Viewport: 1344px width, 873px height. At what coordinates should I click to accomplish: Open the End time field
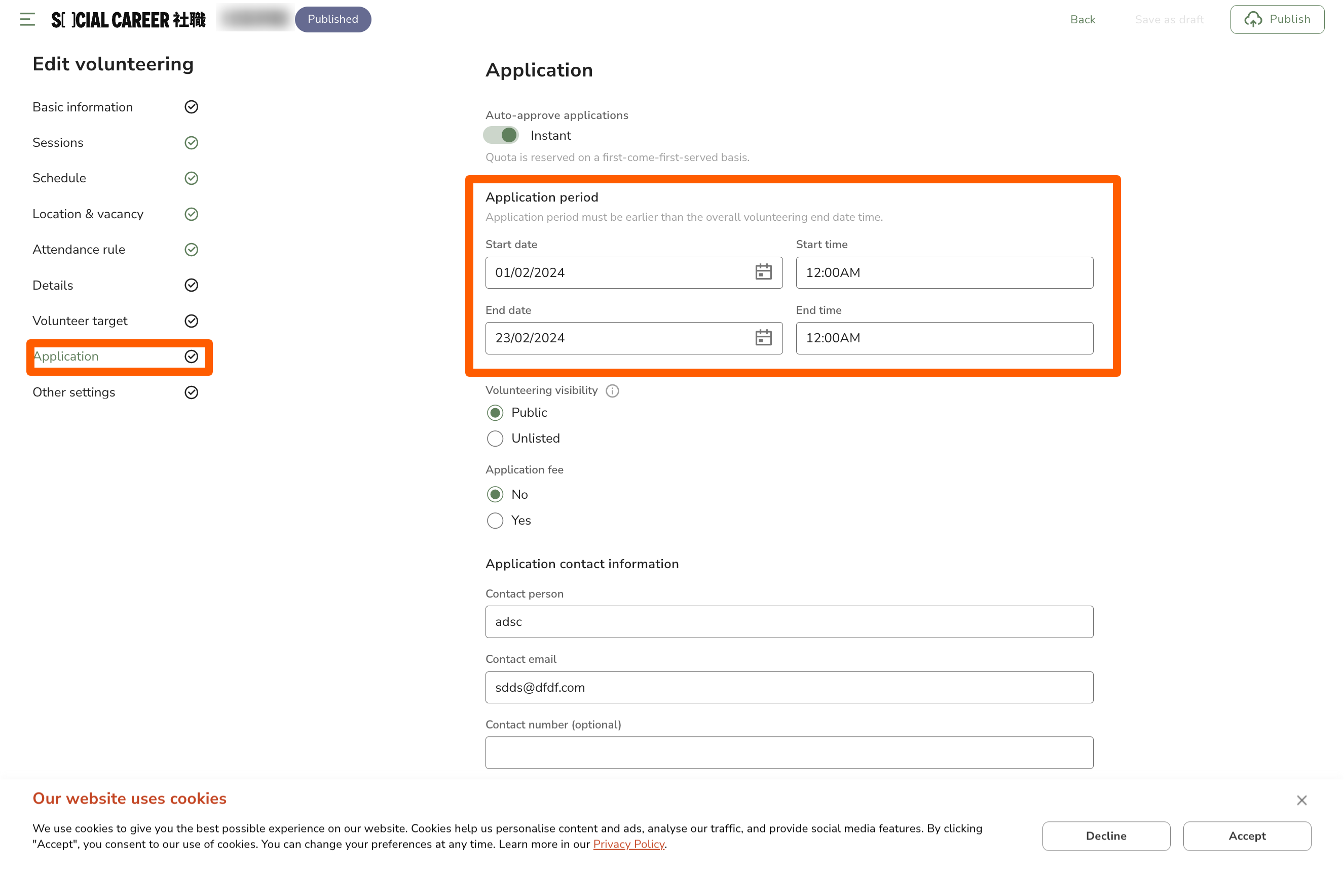tap(944, 338)
